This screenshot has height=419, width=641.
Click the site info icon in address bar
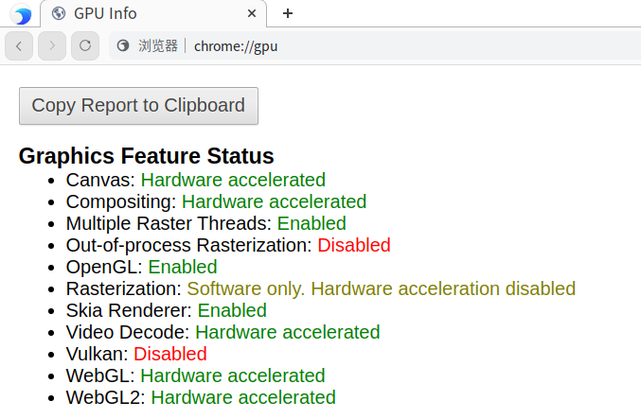123,45
